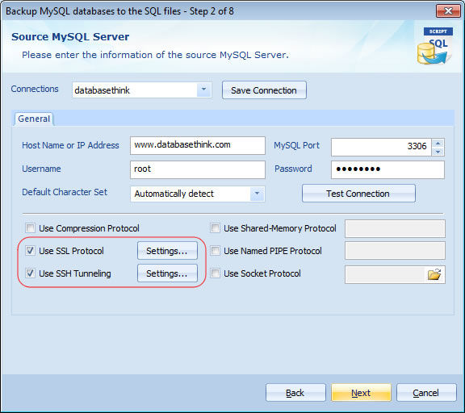Decrease MySQL Port with down arrow
This screenshot has width=465, height=413.
tap(438, 152)
